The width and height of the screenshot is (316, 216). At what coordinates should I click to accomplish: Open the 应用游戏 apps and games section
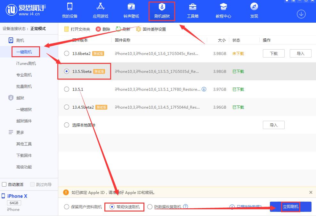coord(100,10)
